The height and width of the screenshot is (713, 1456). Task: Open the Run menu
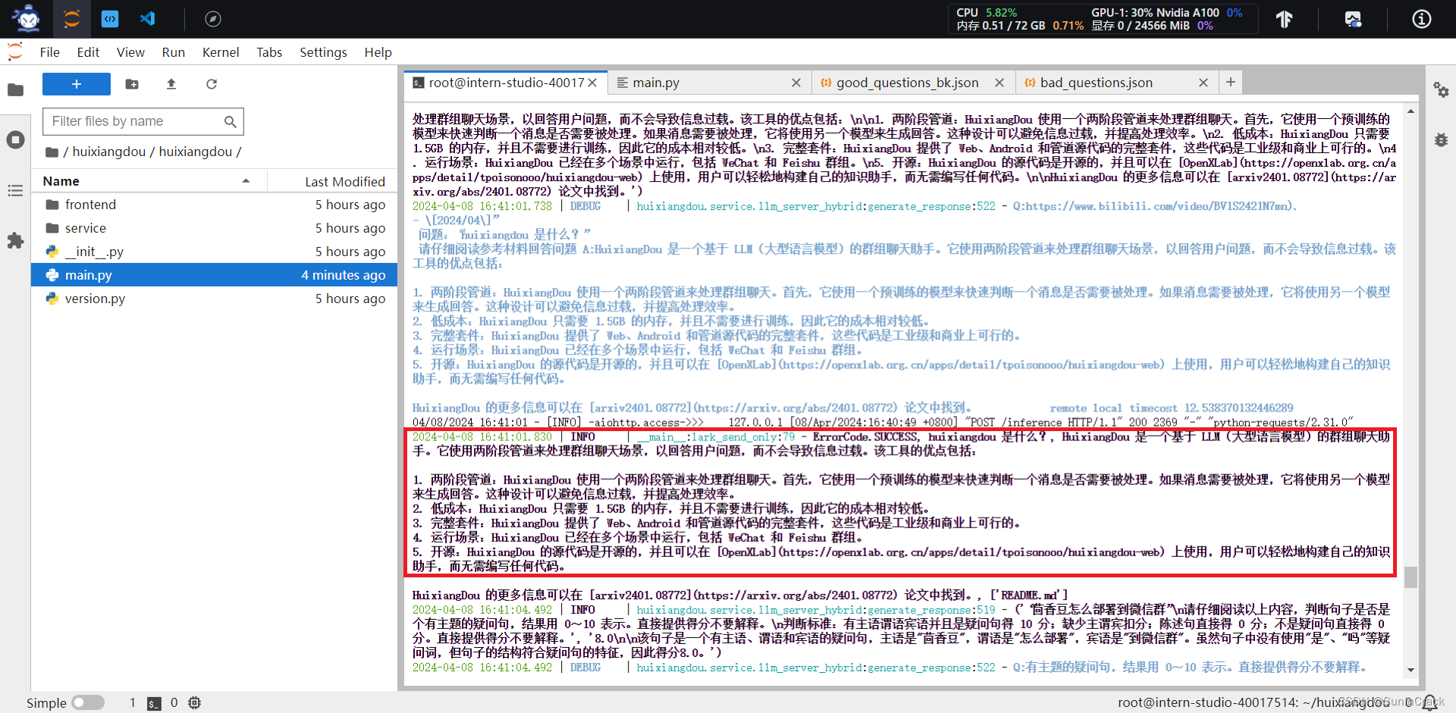click(x=174, y=52)
